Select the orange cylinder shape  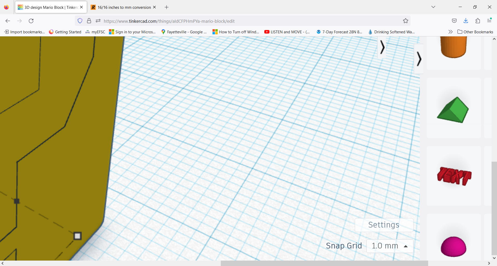[x=454, y=46]
